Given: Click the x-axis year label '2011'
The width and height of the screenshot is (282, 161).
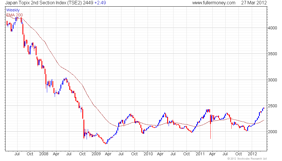Looking at the screenshot, I should pos(200,154).
